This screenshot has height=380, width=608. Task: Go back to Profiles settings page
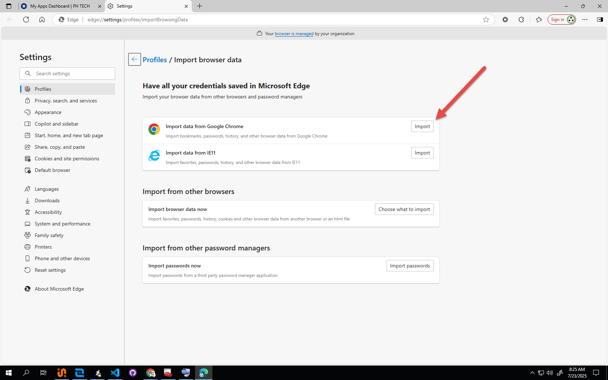click(155, 59)
